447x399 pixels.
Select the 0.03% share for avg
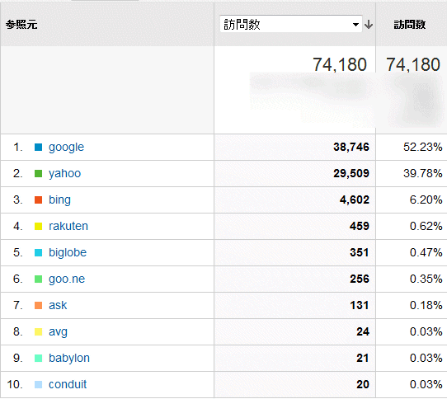click(x=426, y=331)
